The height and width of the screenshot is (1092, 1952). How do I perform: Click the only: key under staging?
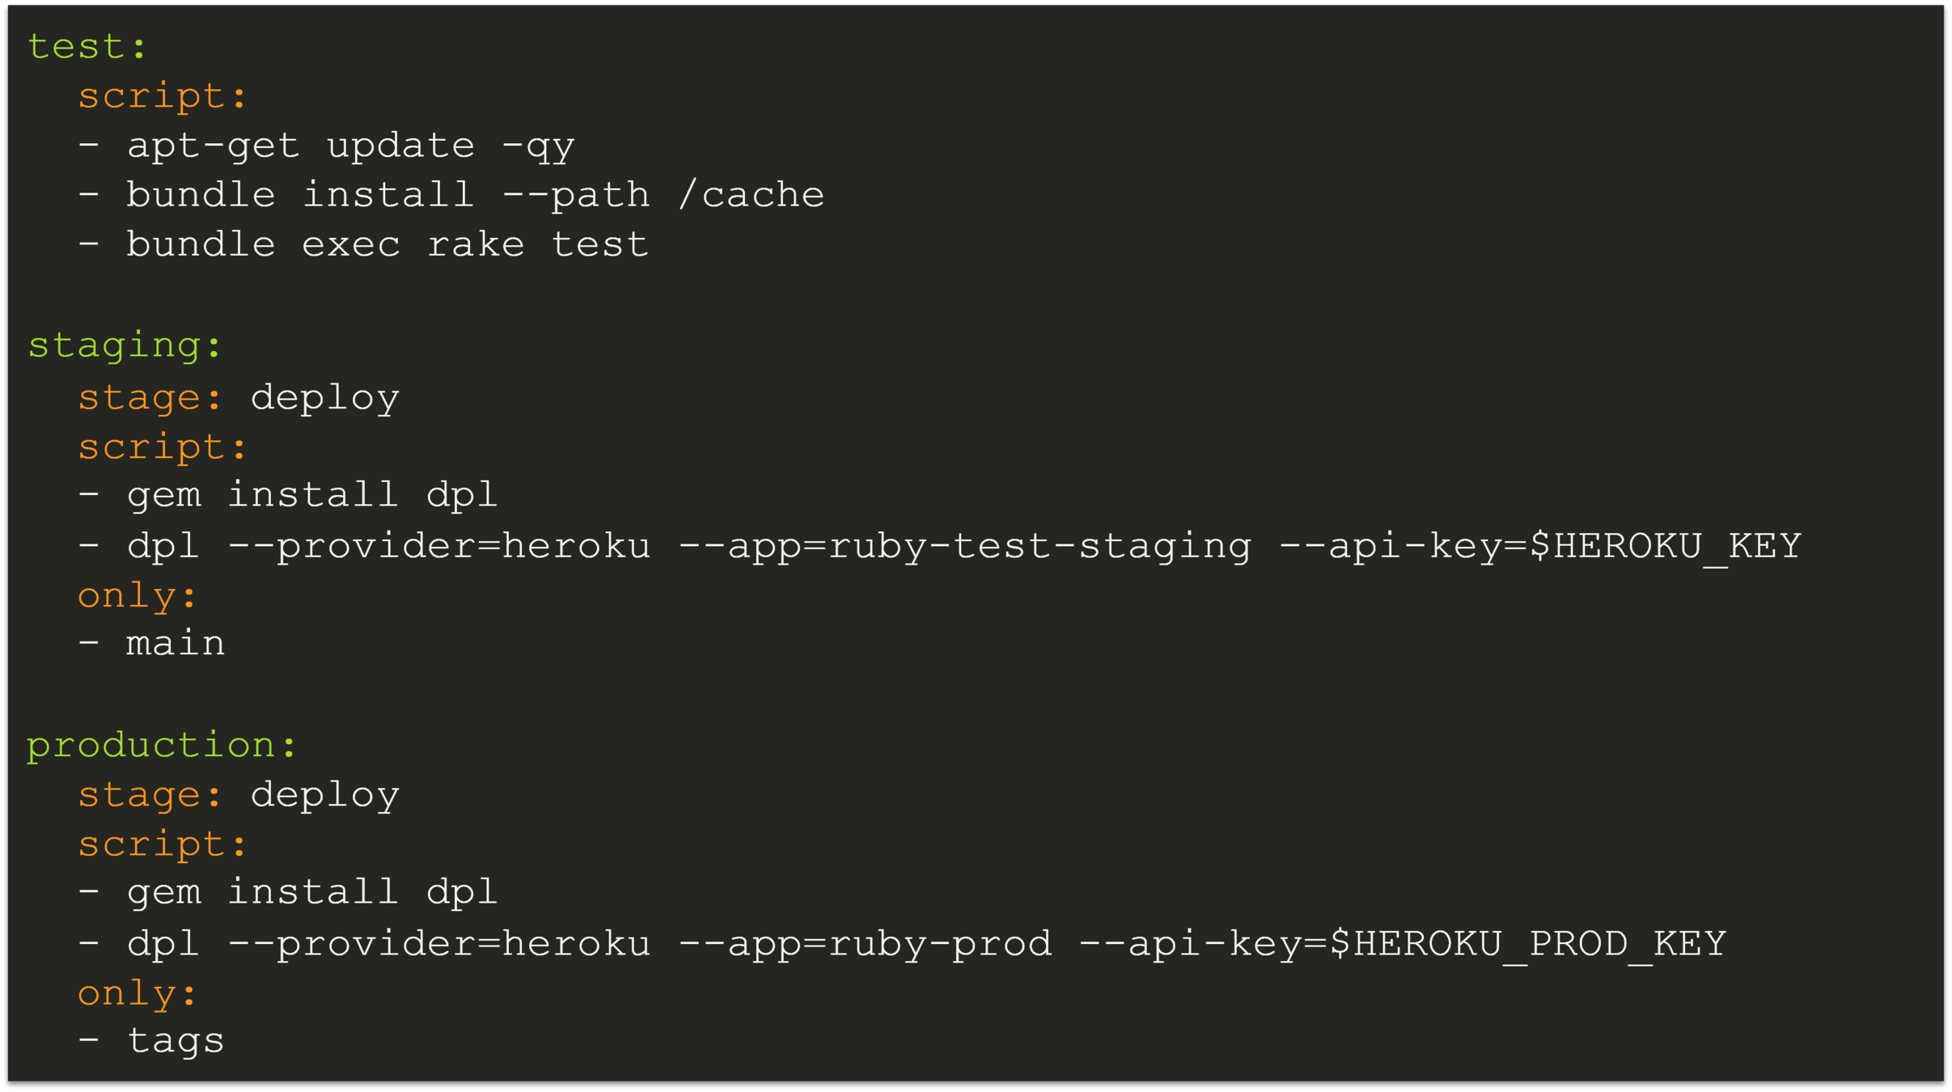coord(138,597)
